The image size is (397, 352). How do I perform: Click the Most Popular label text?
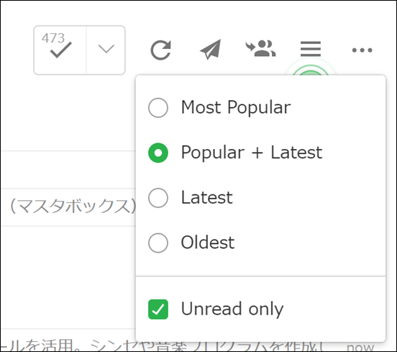(236, 108)
